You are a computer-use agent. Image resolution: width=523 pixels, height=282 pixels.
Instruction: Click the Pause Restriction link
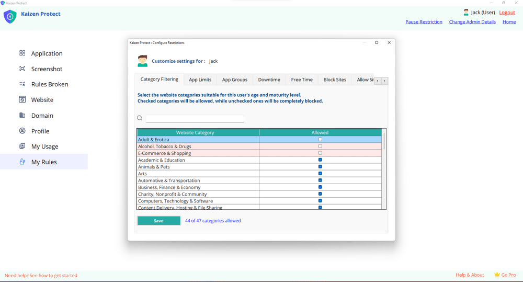tap(424, 22)
